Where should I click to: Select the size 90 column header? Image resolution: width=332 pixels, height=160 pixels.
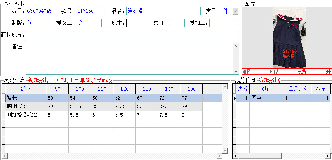tap(58, 89)
